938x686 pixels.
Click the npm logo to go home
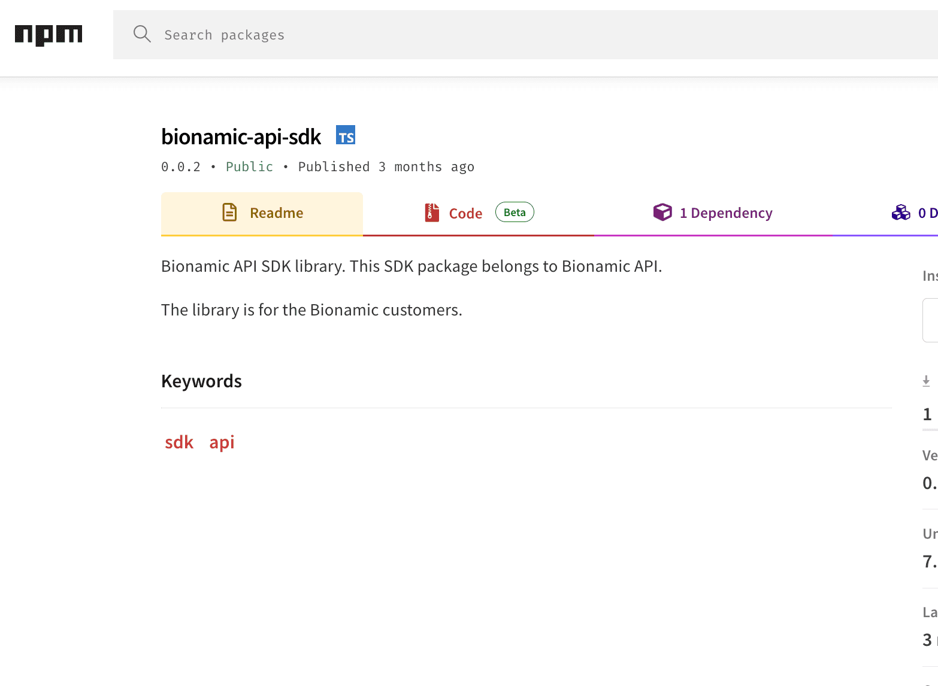(48, 35)
